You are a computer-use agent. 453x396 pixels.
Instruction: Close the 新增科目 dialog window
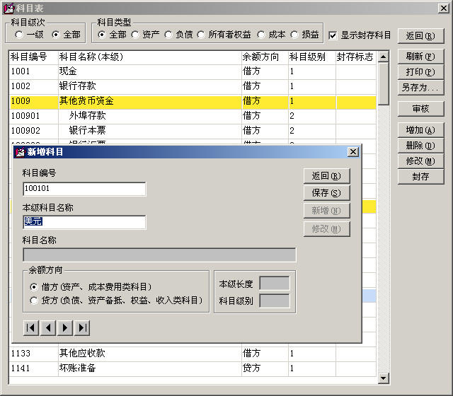tap(352, 152)
